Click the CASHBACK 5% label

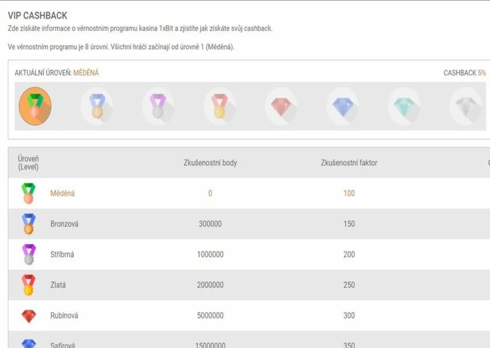(x=464, y=73)
